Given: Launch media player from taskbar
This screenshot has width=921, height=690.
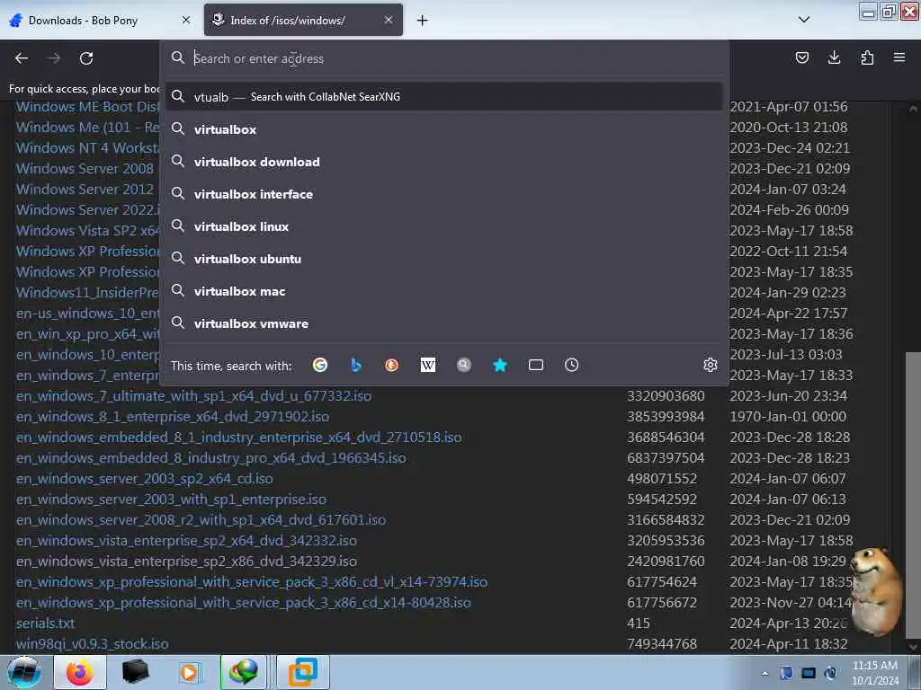Looking at the screenshot, I should [x=189, y=672].
